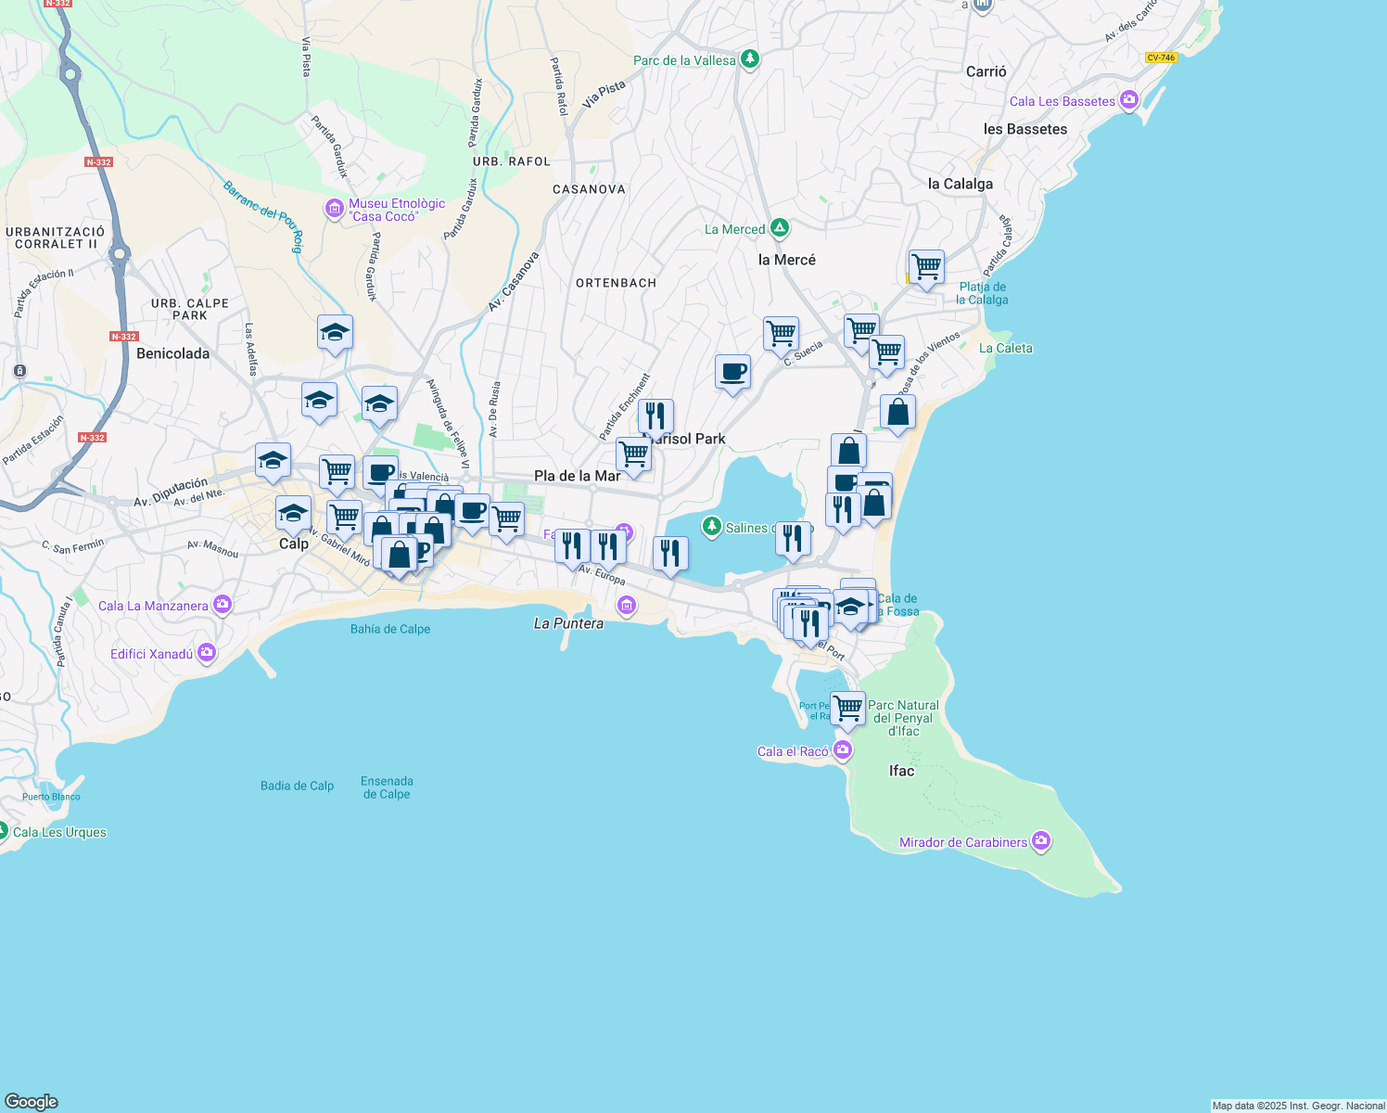Click the N-332 highway shield label
Image resolution: width=1387 pixels, height=1113 pixels.
point(97,160)
